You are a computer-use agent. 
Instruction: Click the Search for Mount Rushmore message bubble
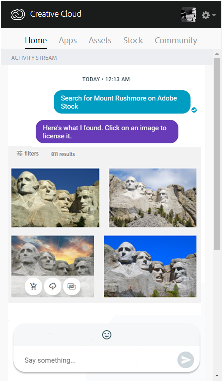click(122, 102)
